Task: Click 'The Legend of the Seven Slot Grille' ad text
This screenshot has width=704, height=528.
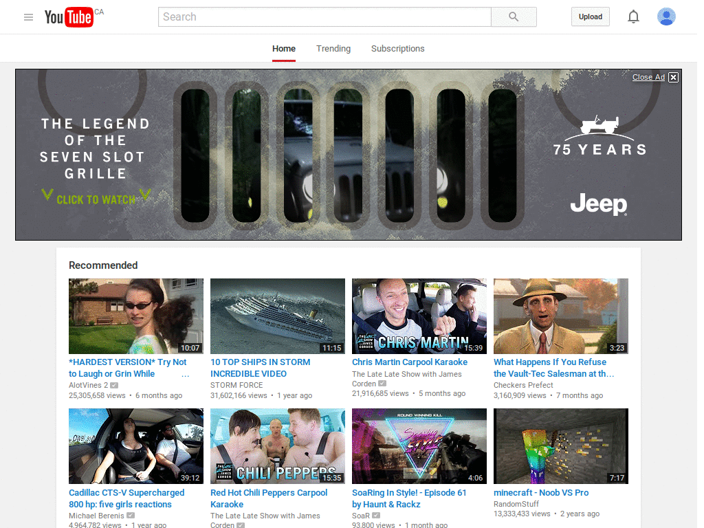Action: click(x=95, y=148)
